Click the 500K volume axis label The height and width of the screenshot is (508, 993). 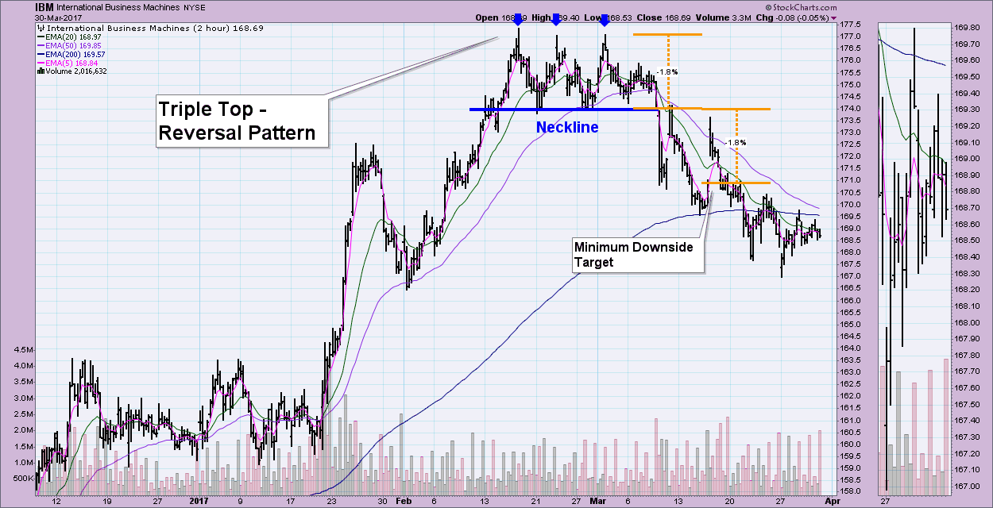(x=23, y=479)
